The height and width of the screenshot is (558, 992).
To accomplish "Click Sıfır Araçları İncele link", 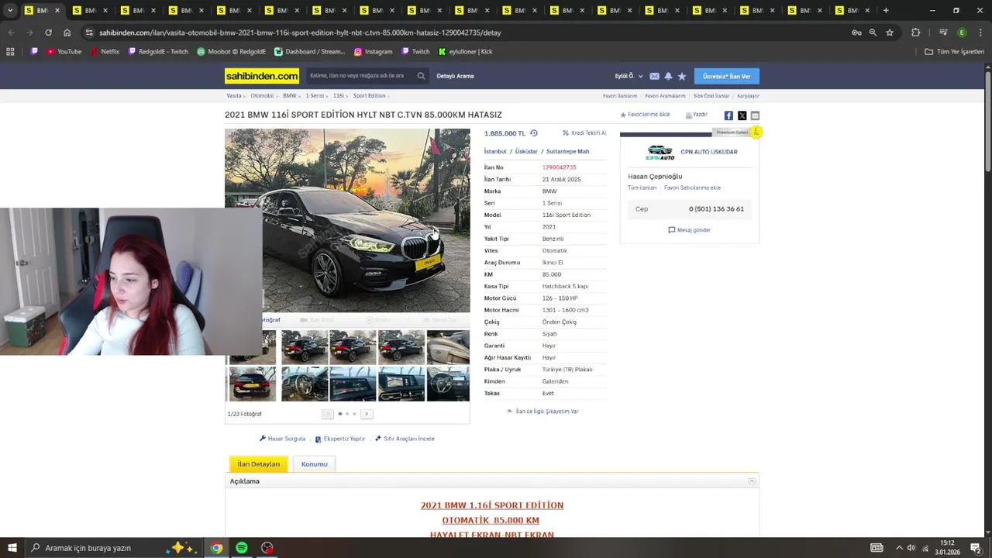I will pos(405,439).
